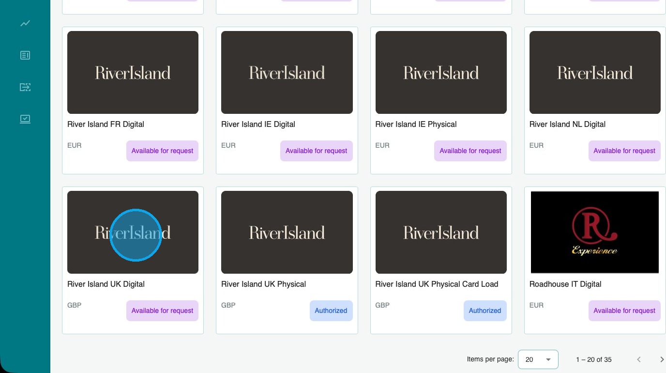
Task: Click EUR currency on River Island NL Digital
Action: click(x=536, y=145)
